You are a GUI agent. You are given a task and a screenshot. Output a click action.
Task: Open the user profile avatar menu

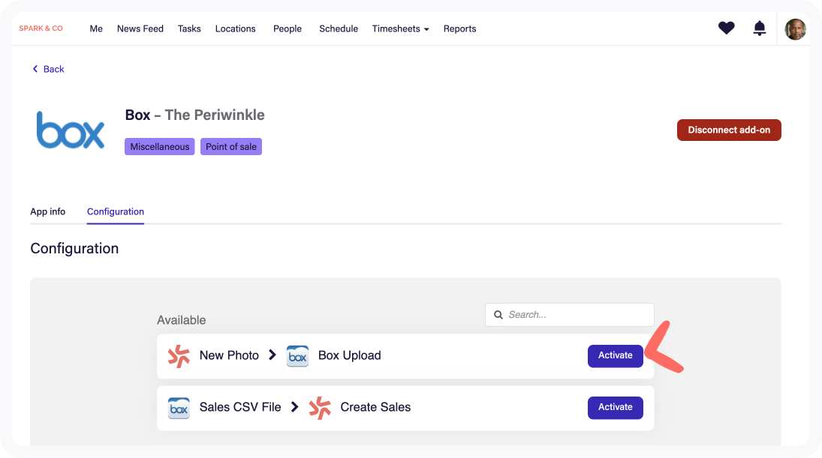coord(795,29)
